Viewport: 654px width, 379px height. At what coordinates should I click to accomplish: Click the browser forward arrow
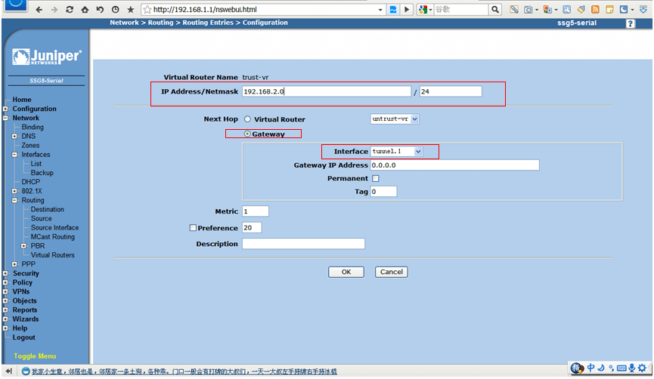coord(55,10)
